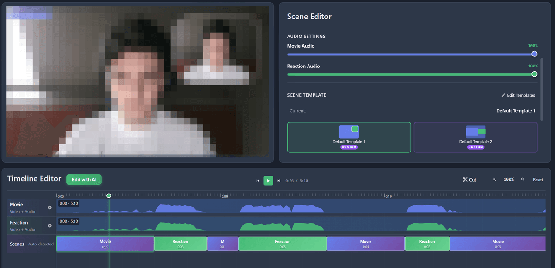Skip playhead to the end
Viewport: 555px width, 268px height.
point(279,180)
